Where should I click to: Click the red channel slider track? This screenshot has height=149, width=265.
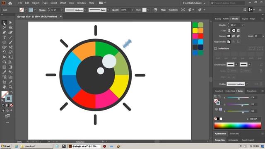238,98
